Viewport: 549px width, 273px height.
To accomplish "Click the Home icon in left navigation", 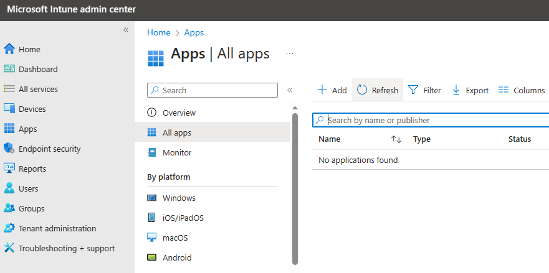I will (9, 49).
